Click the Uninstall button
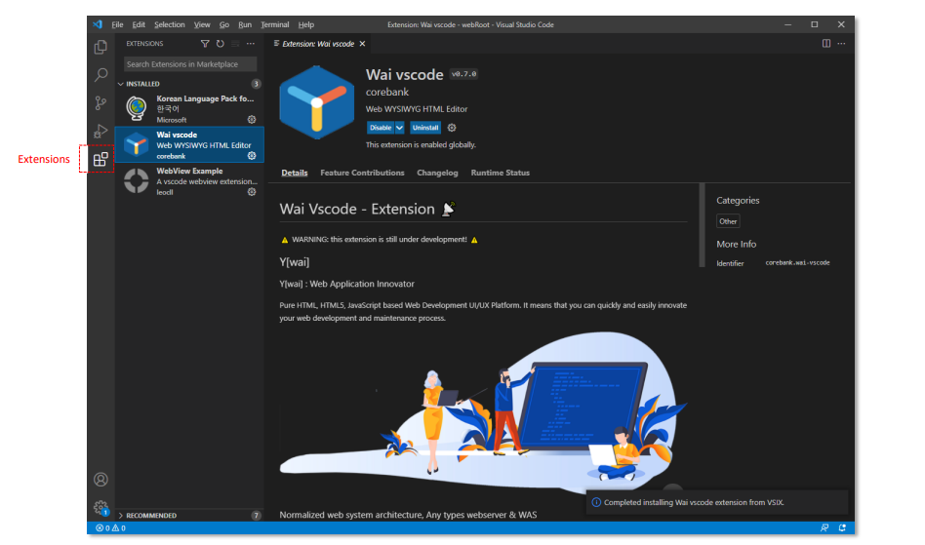Viewport: 925px width, 545px height. coord(425,128)
